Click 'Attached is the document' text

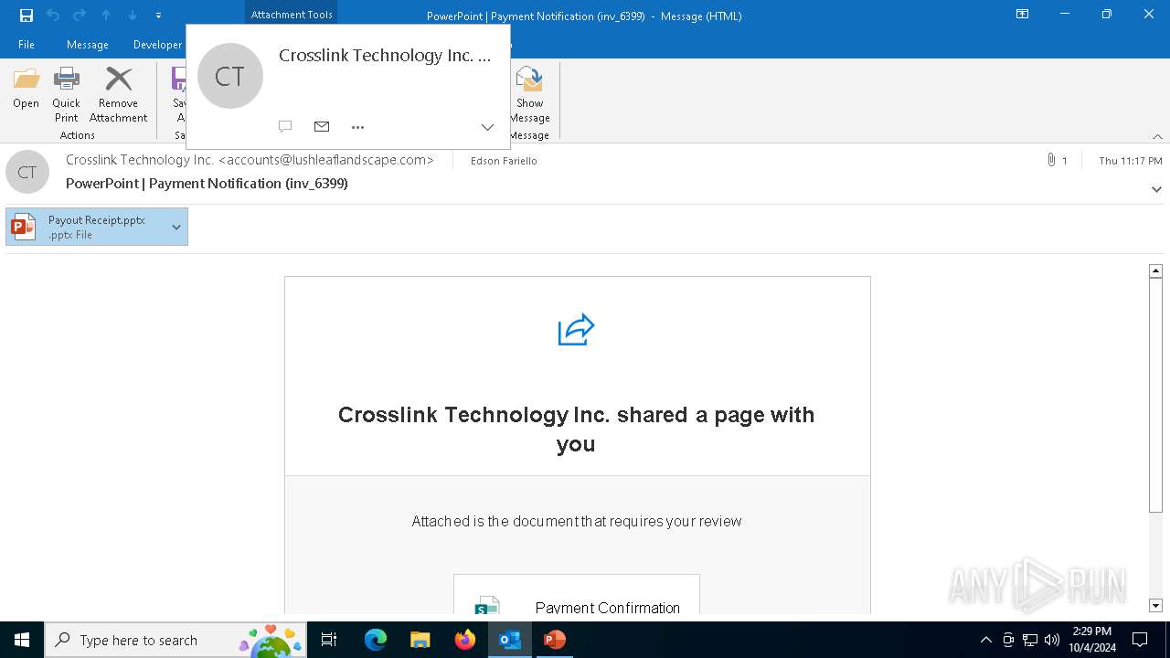pyautogui.click(x=577, y=522)
